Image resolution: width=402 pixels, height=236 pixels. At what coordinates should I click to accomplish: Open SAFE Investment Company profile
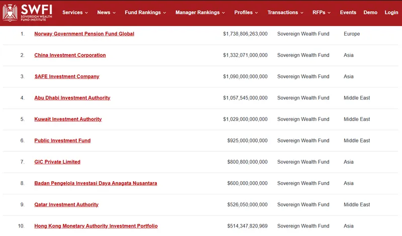point(67,76)
